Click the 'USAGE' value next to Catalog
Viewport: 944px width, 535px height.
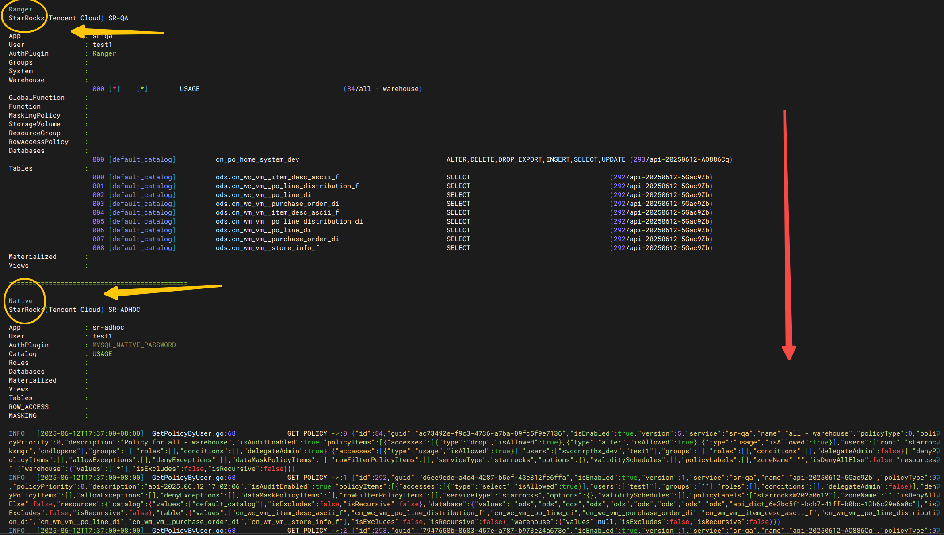click(x=102, y=354)
